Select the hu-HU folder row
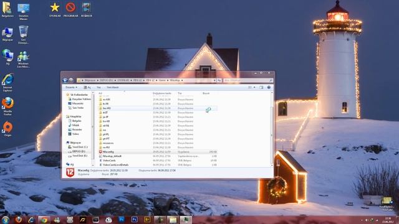The image size is (399, 224). tap(158, 108)
